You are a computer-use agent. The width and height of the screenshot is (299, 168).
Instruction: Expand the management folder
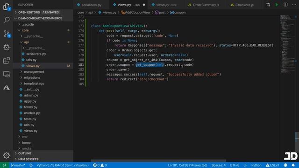coord(43,71)
